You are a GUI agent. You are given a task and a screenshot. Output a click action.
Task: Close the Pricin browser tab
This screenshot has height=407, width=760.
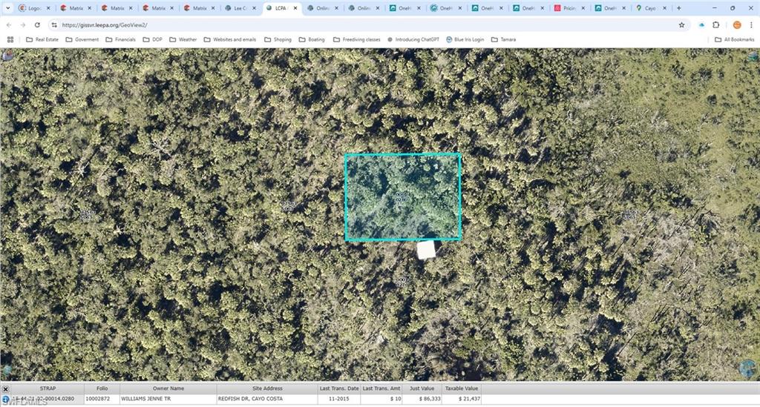click(x=583, y=8)
